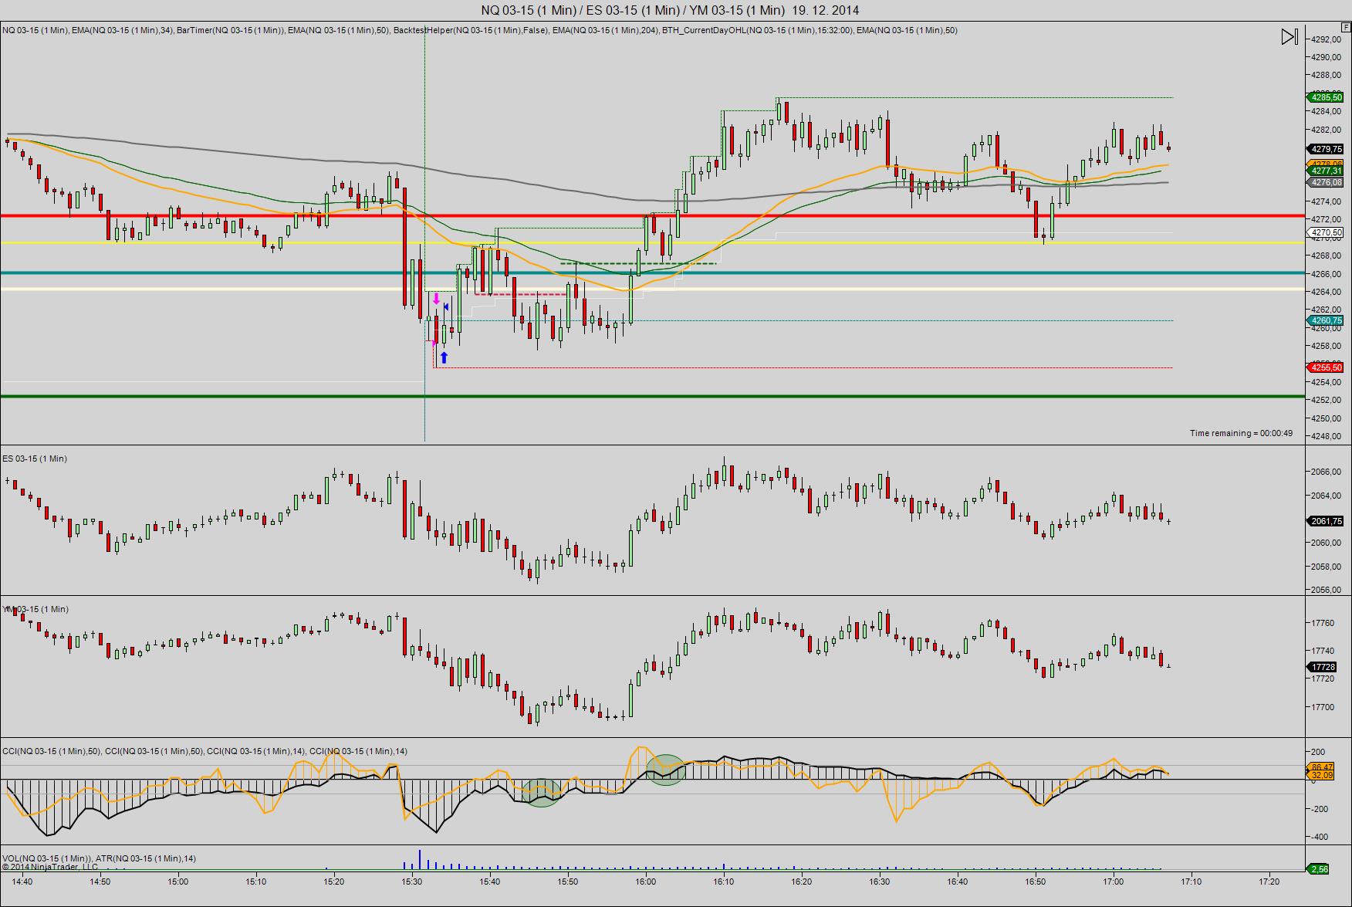Select the green 4277,31 EMA price marker
The height and width of the screenshot is (907, 1352).
click(1326, 172)
